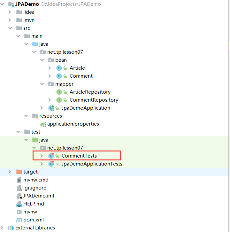The image size is (230, 232).
Task: Collapse the JPADemo project root
Action: 2,4
